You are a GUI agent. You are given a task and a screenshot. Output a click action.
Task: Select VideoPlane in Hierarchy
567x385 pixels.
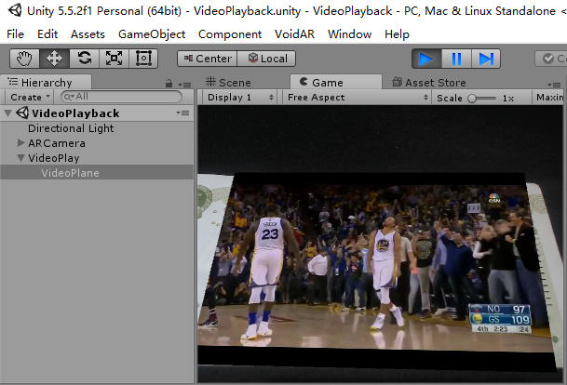(x=97, y=173)
